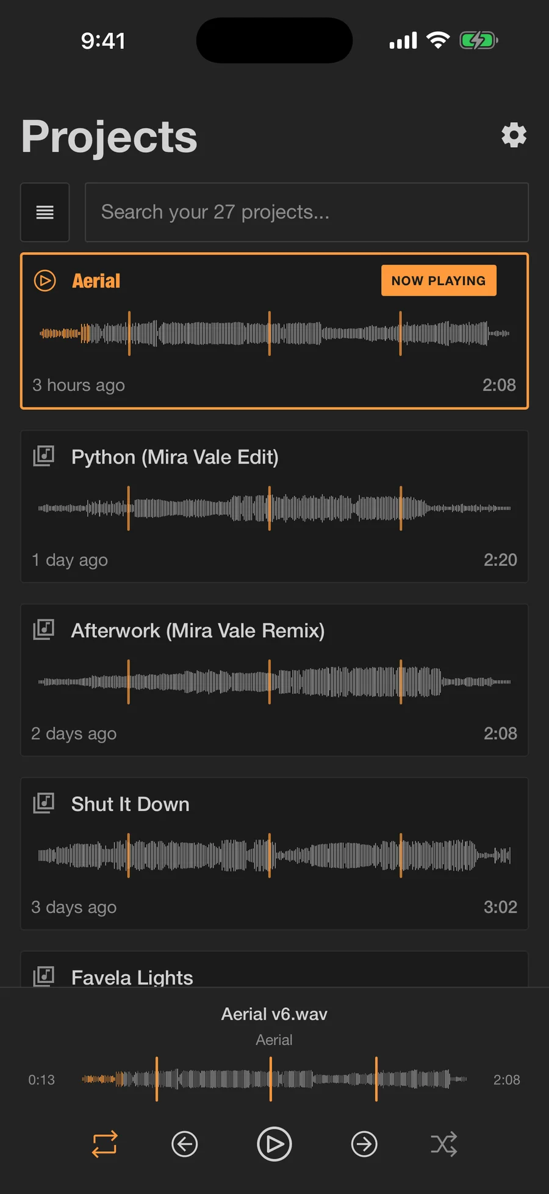
Task: Click '3 days ago' timestamp
Action: (74, 907)
